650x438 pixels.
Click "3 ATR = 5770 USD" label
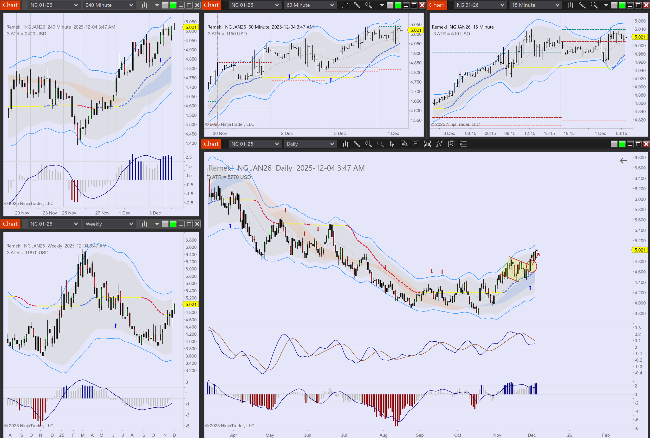click(230, 177)
